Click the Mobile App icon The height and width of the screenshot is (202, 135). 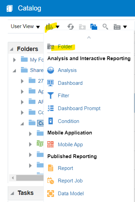point(50,145)
